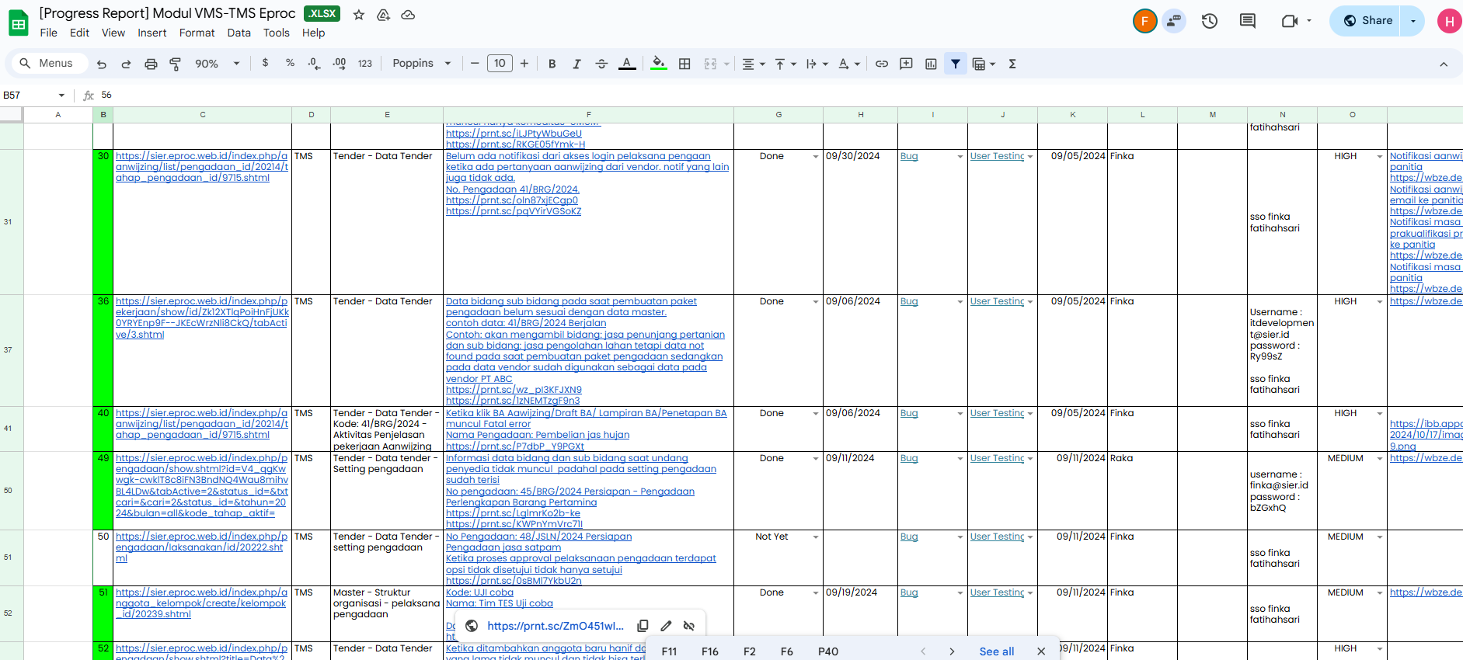Click the Undo icon in toolbar

click(102, 64)
